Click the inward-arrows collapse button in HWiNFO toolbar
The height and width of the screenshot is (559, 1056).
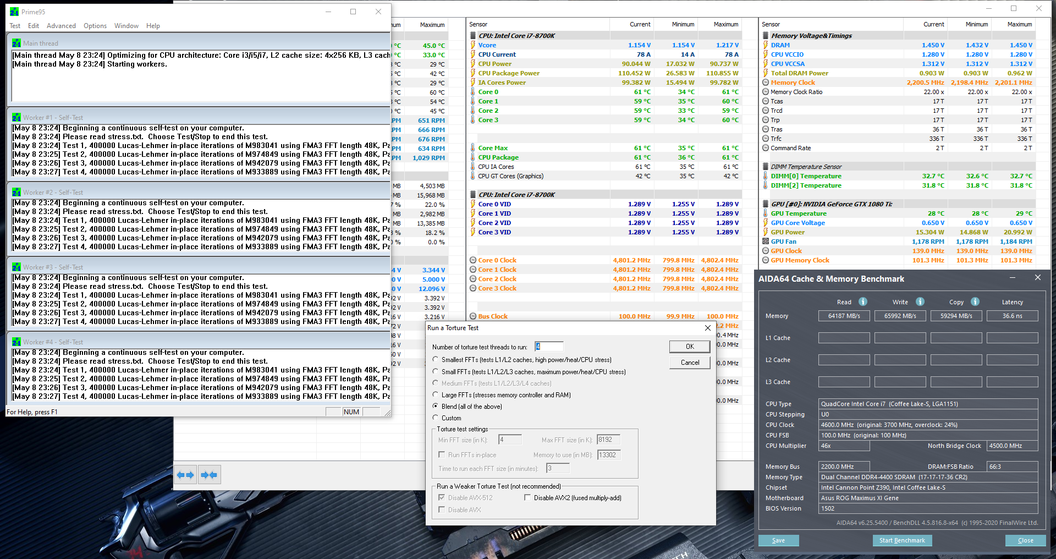pos(209,475)
